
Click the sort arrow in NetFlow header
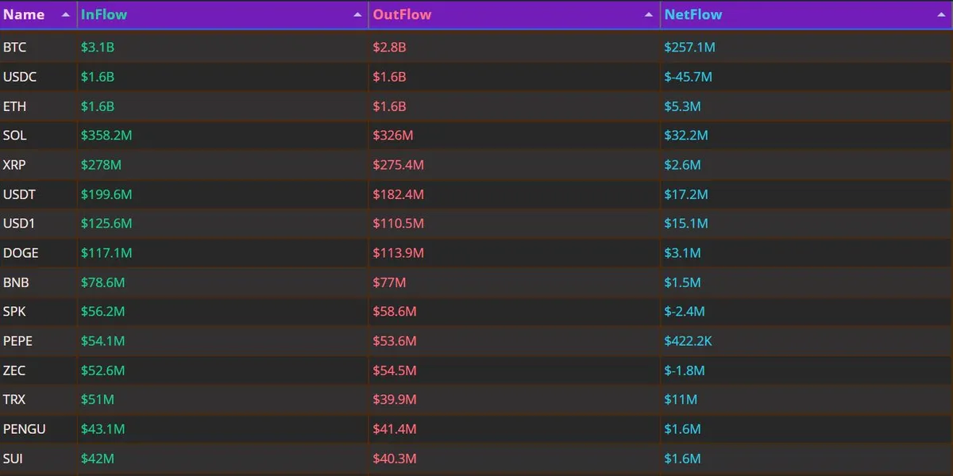point(941,15)
